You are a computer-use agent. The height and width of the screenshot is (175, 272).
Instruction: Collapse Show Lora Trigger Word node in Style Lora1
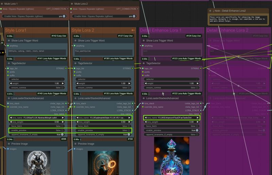[x=9, y=40]
